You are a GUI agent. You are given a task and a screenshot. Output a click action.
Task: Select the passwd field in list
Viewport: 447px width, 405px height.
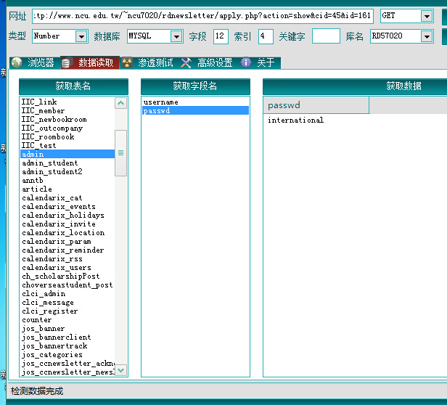[x=195, y=110]
